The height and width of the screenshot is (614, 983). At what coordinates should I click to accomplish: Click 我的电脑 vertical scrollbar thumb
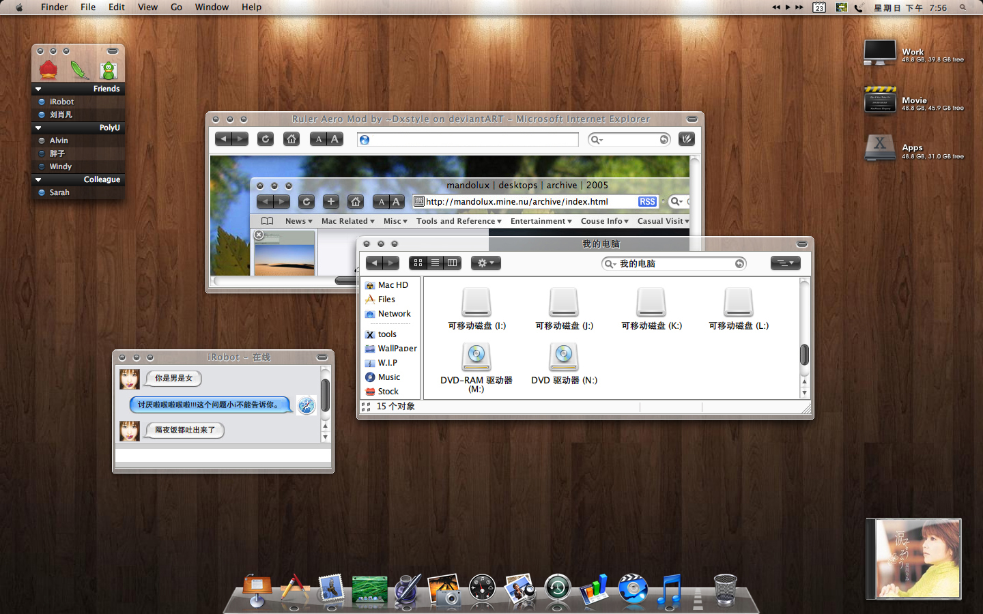804,355
